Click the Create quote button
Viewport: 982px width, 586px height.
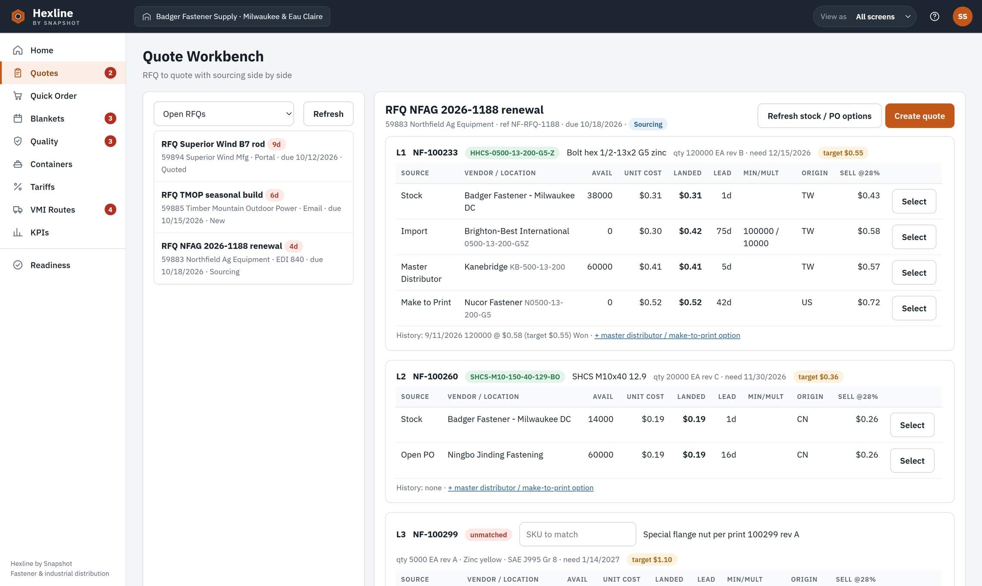click(x=920, y=116)
